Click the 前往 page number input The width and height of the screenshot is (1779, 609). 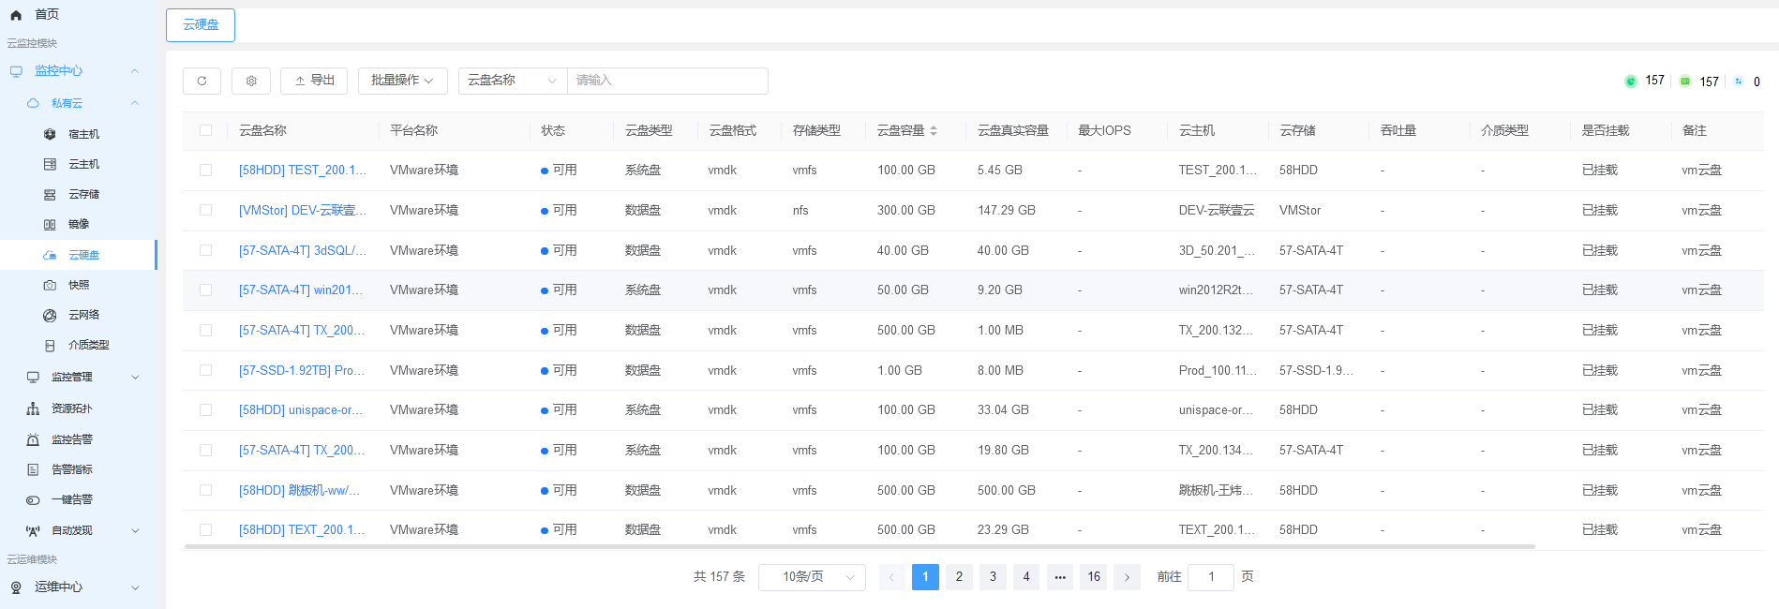(1211, 577)
